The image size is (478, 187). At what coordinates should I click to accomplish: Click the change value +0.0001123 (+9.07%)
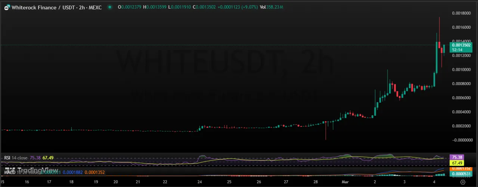click(238, 7)
